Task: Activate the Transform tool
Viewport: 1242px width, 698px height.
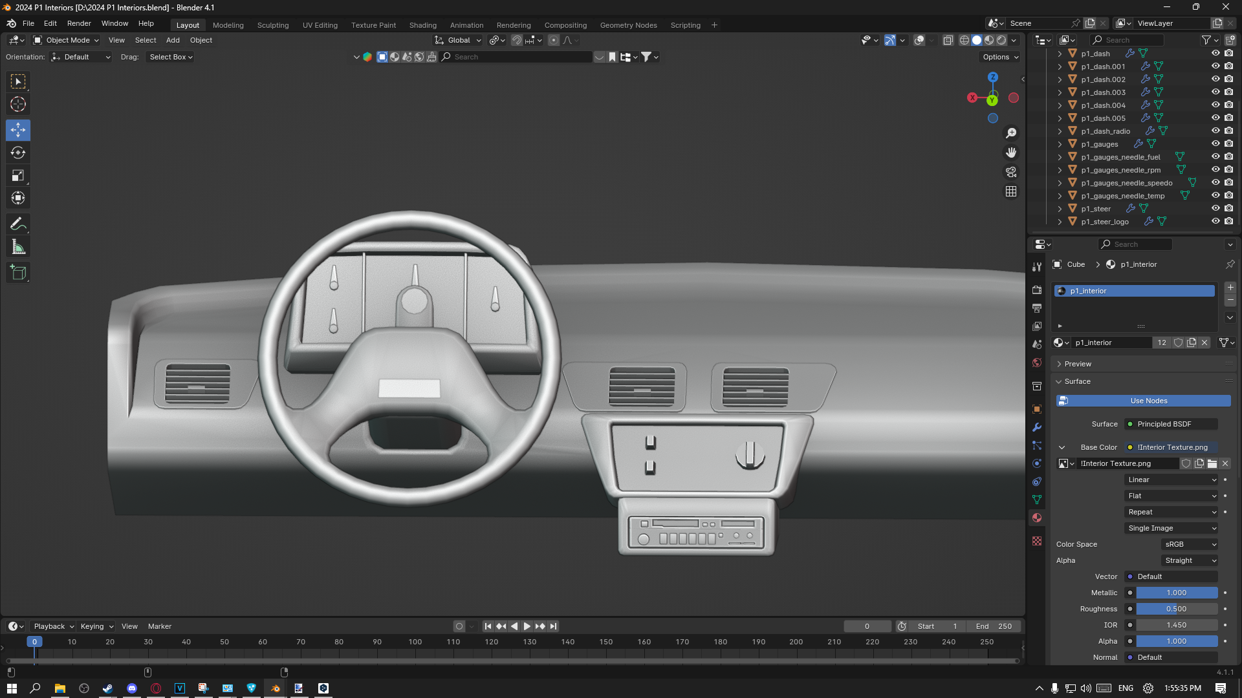Action: [x=18, y=198]
